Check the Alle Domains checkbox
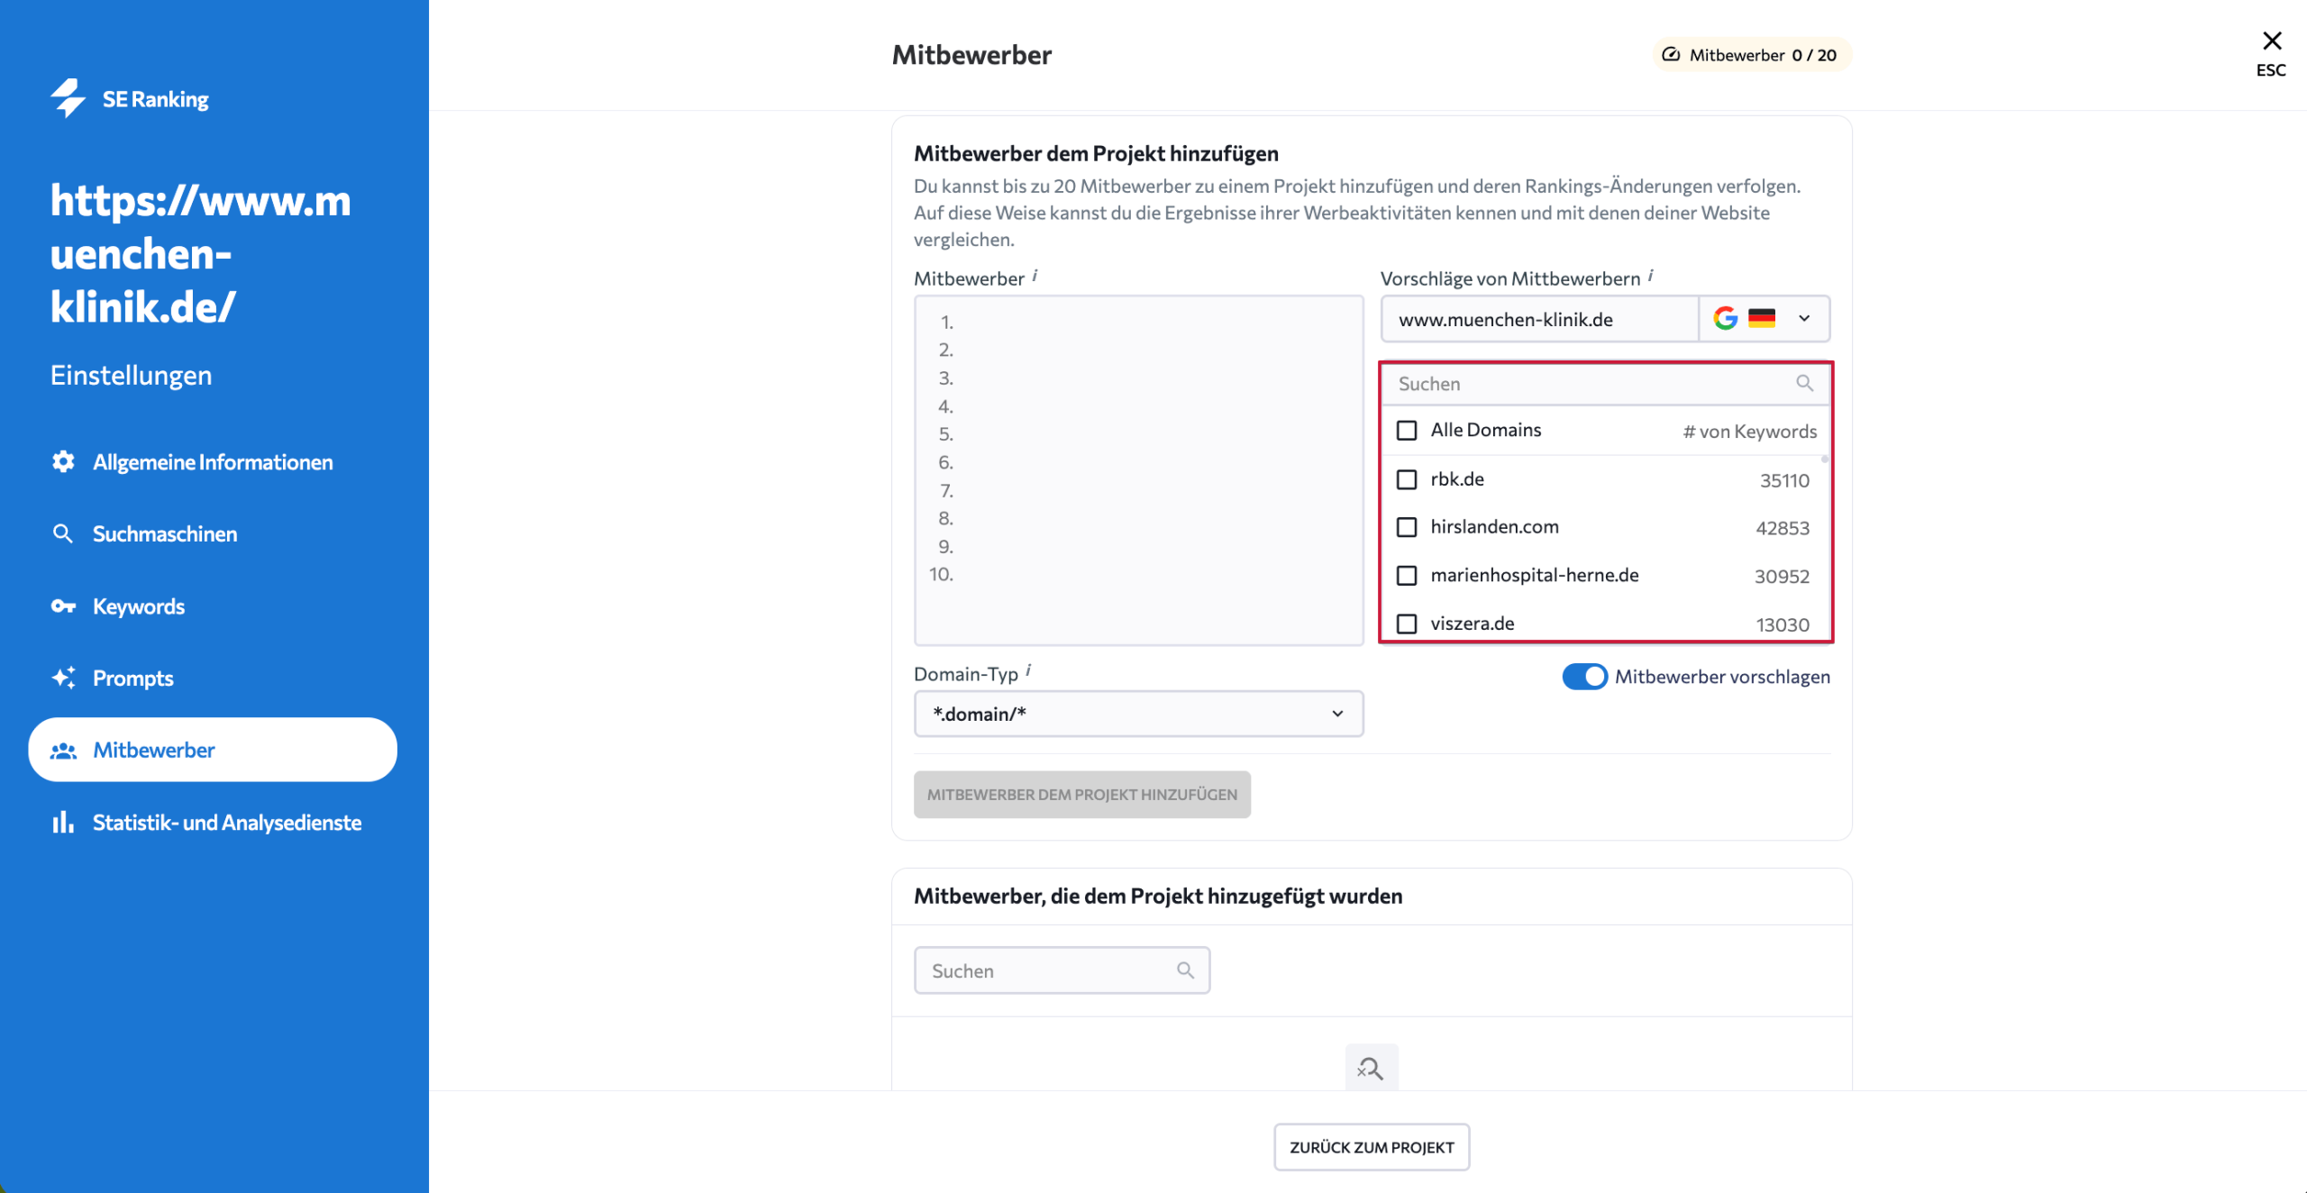 tap(1407, 430)
